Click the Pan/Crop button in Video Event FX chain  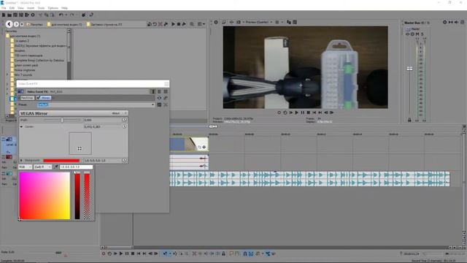pyautogui.click(x=27, y=98)
